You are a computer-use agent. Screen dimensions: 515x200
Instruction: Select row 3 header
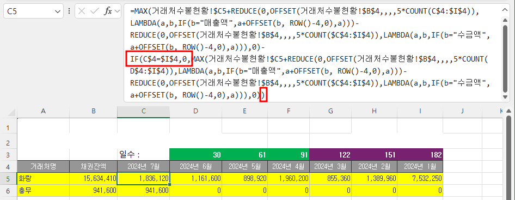[8, 155]
